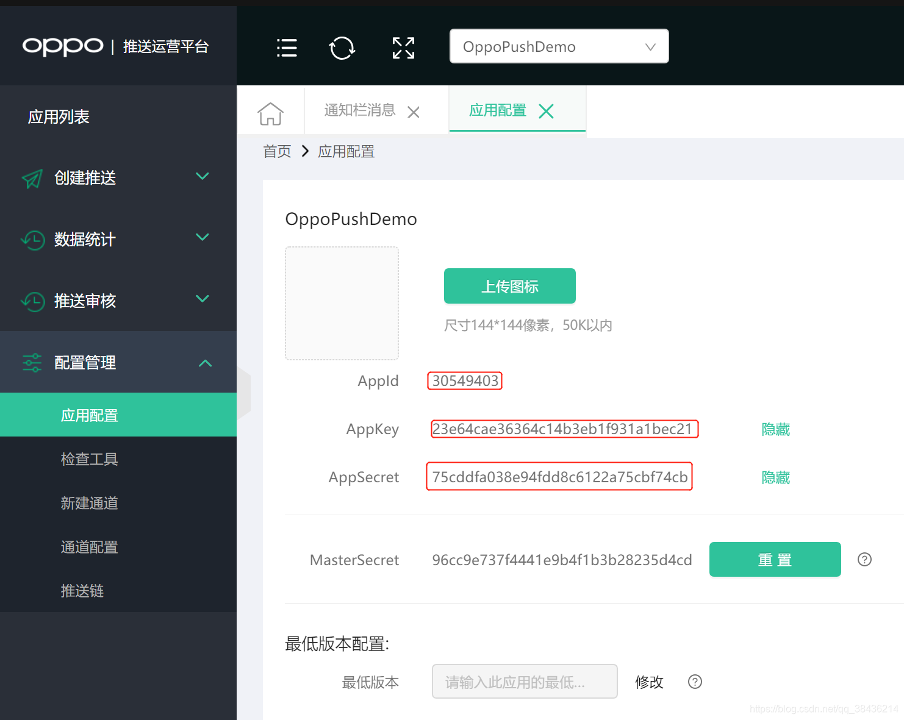
Task: Click the clock icon beside 数据统计
Action: pyautogui.click(x=33, y=240)
